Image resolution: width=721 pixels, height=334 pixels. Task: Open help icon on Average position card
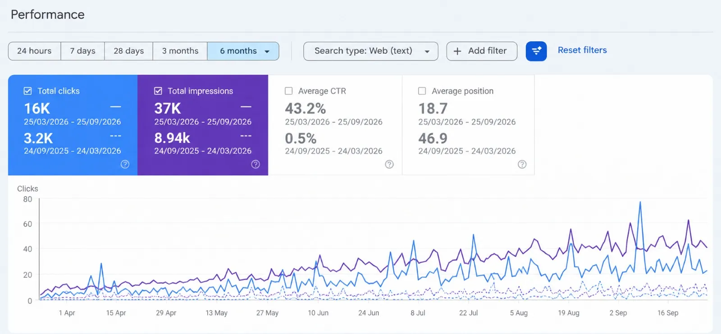[522, 165]
